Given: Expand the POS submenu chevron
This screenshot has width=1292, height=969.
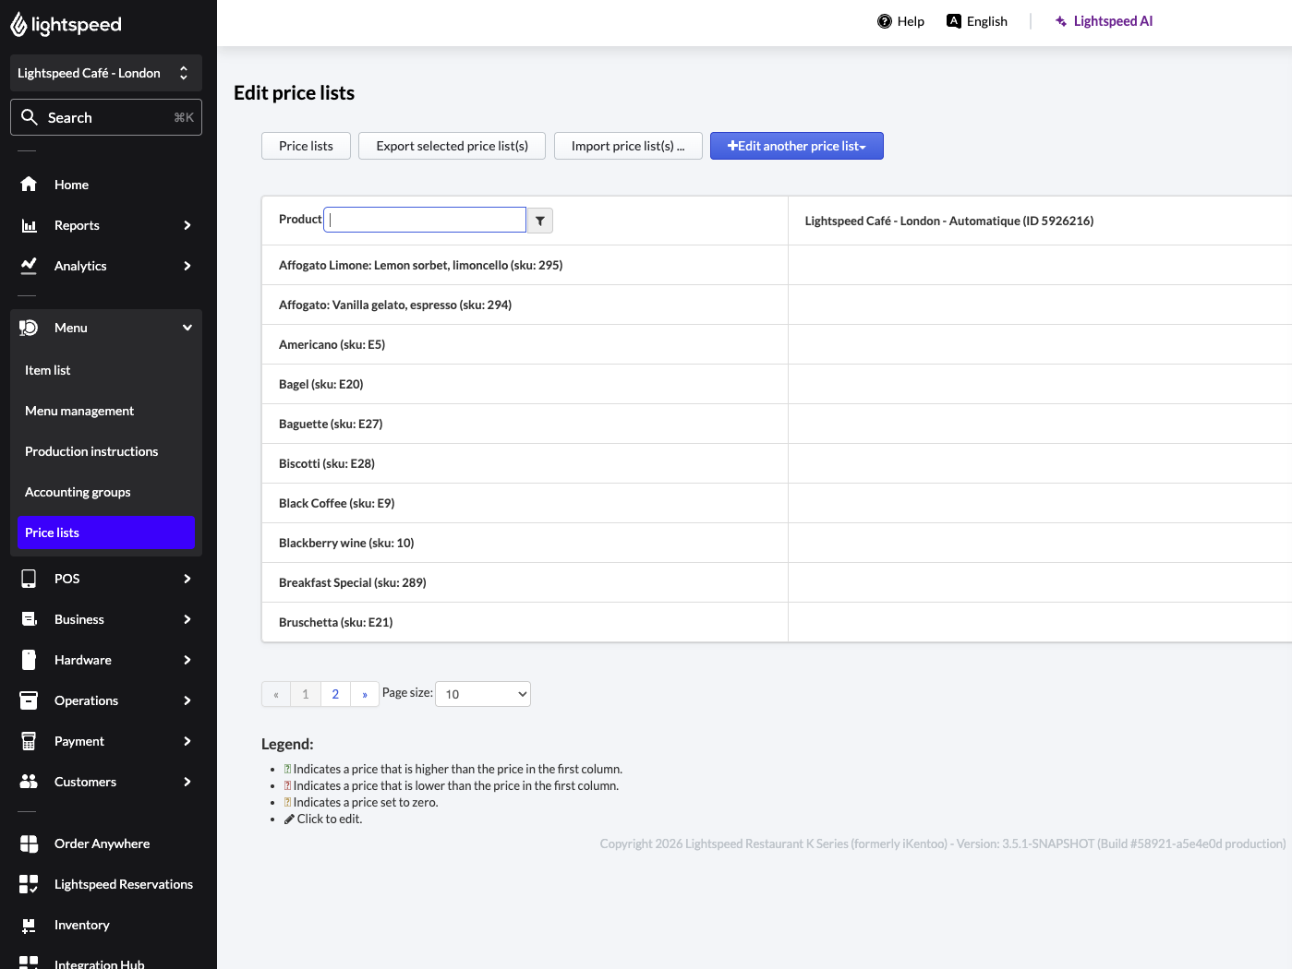Looking at the screenshot, I should (187, 579).
